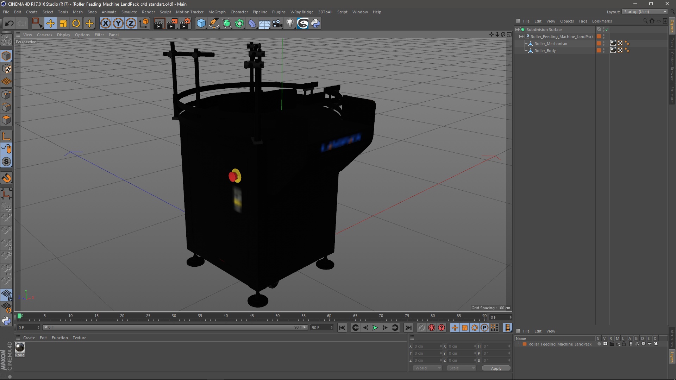Select the Live Selection tool
The image size is (676, 380).
coord(37,24)
